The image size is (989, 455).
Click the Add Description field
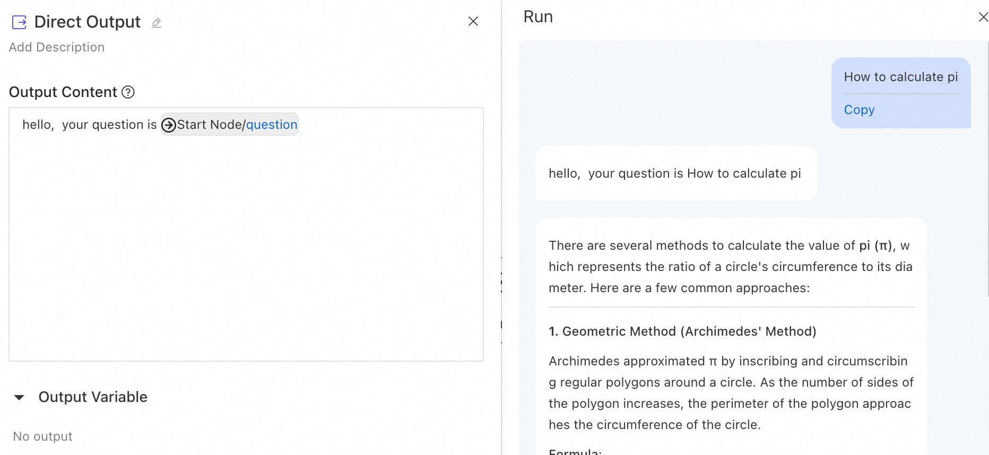tap(57, 47)
